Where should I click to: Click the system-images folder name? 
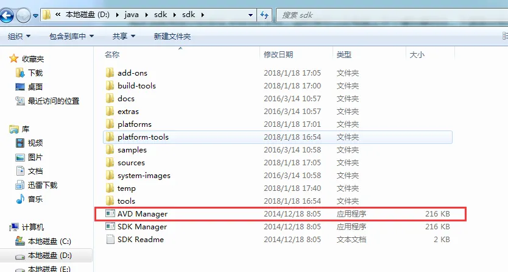(x=144, y=176)
